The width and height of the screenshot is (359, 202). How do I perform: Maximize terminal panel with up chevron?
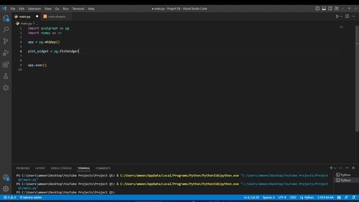coord(347,168)
